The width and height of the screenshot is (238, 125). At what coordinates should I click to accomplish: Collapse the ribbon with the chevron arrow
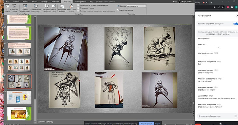point(192,14)
